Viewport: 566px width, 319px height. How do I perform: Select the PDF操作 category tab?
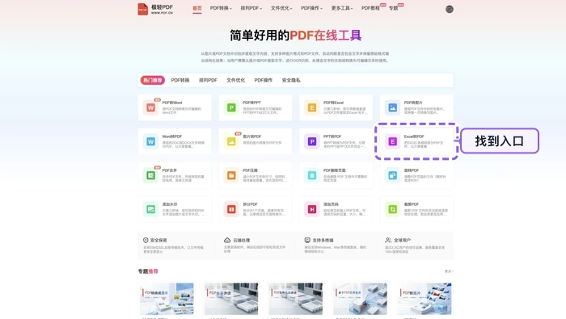[263, 80]
